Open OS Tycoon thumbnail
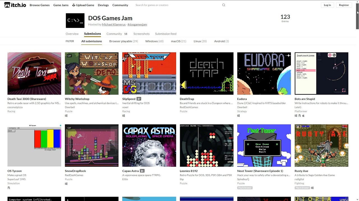The image size is (359, 201). pos(34,145)
